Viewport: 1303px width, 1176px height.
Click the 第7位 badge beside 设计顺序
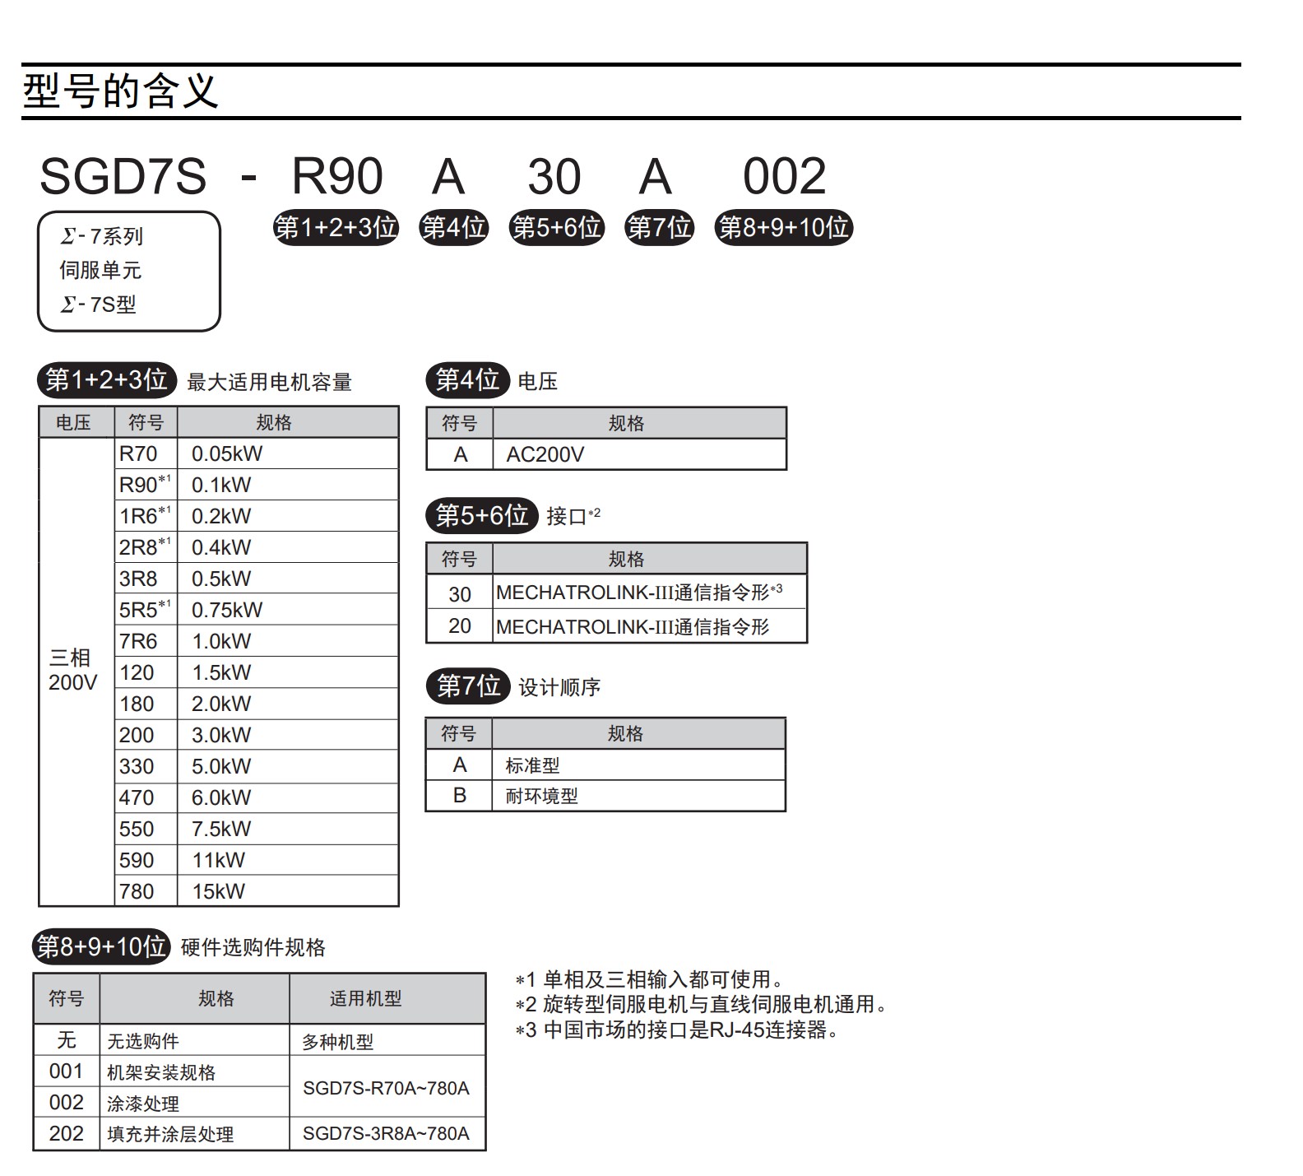(468, 686)
